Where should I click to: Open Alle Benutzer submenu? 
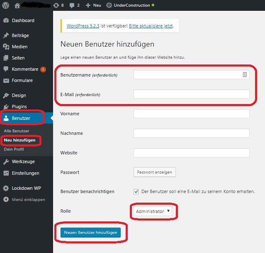pyautogui.click(x=17, y=131)
